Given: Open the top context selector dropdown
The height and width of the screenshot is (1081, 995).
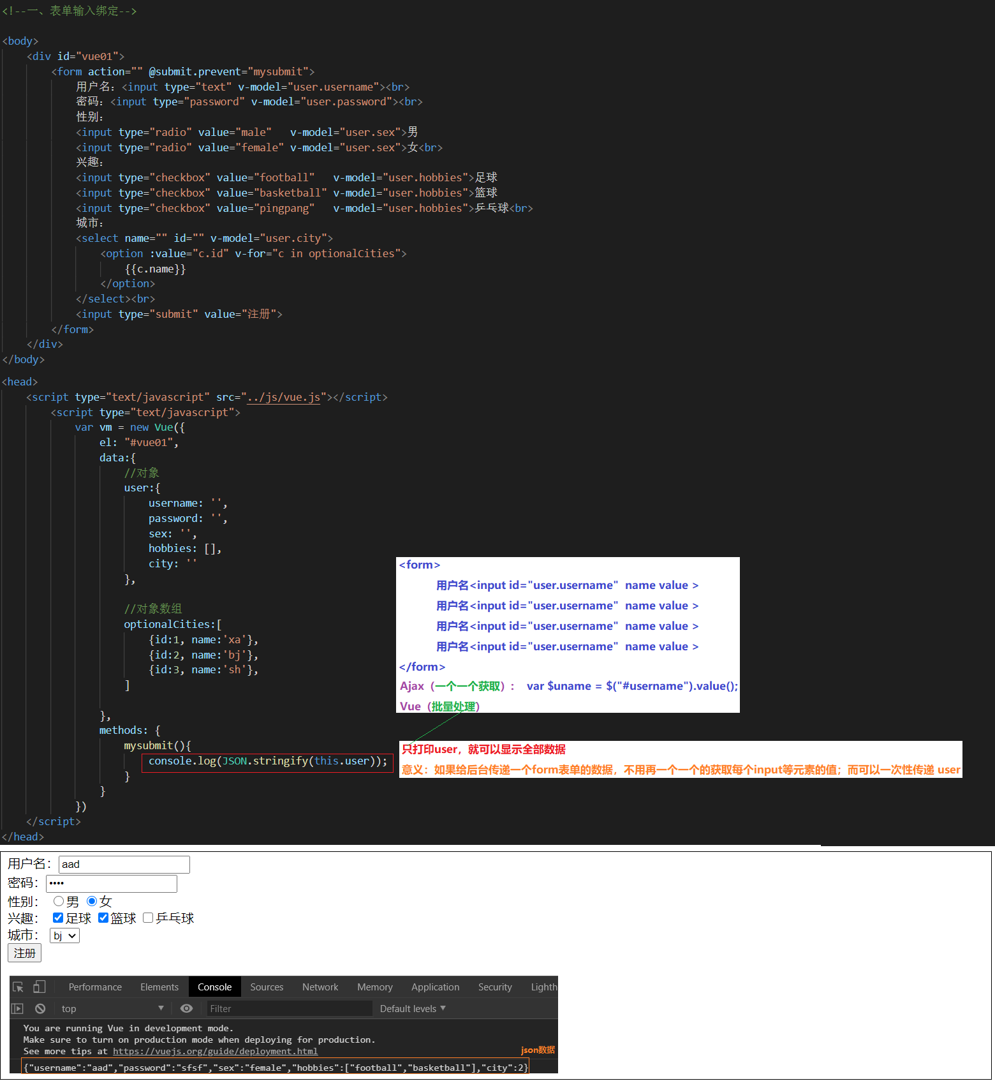Looking at the screenshot, I should [112, 1009].
